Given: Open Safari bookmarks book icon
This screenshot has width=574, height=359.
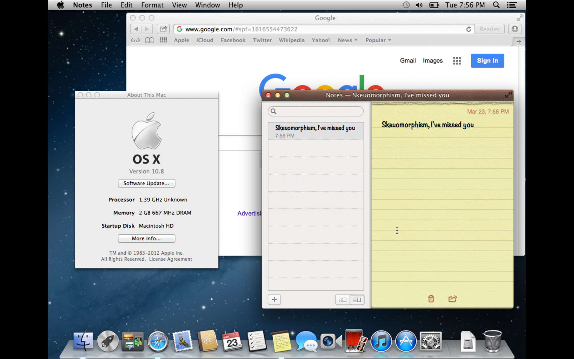Looking at the screenshot, I should click(149, 40).
